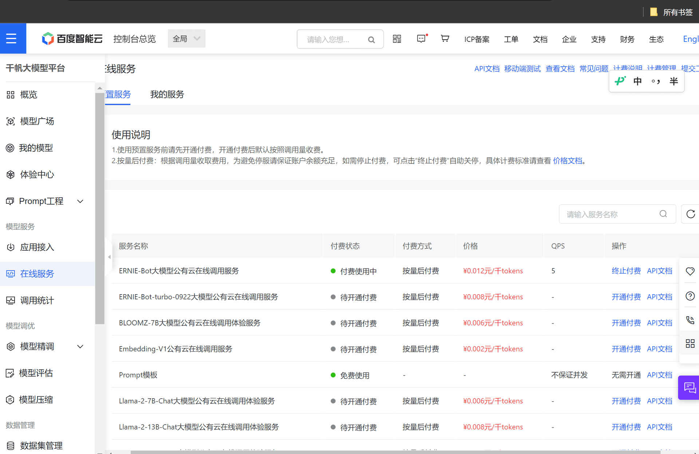Focus the 请输入服务名称 search field
This screenshot has height=454, width=699.
(x=617, y=214)
